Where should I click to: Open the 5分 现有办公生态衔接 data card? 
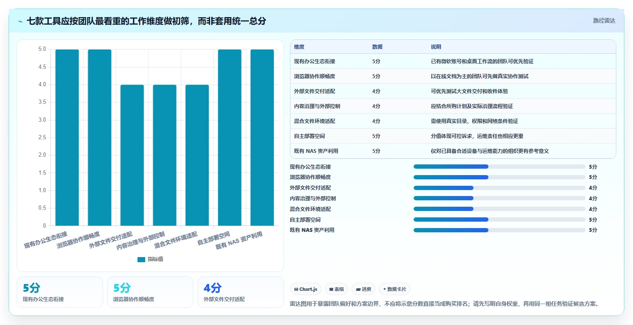point(60,292)
